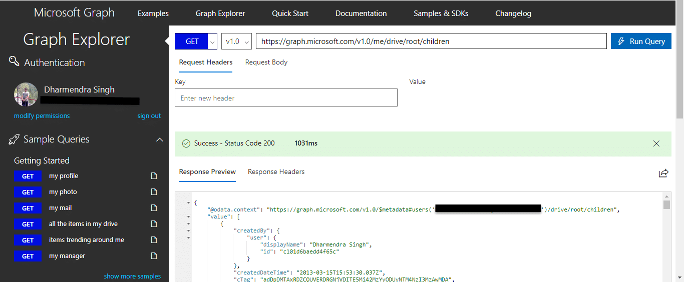Click the Microsoft Graph logo text
This screenshot has height=282, width=684.
coord(74,13)
